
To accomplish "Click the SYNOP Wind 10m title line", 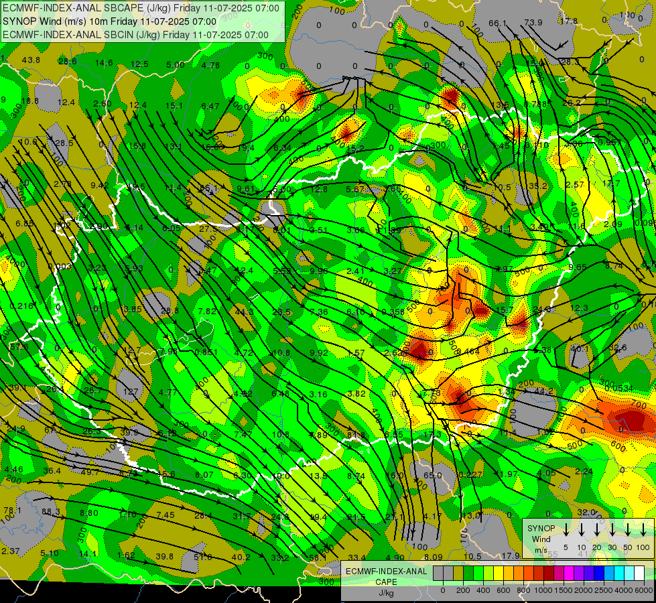I will [x=110, y=21].
